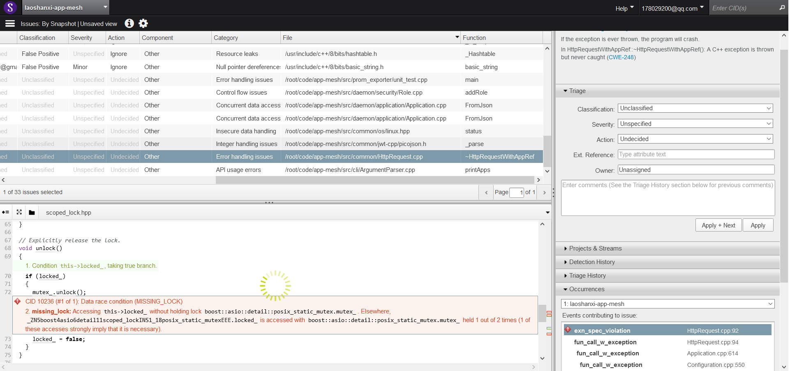Image resolution: width=790 pixels, height=371 pixels.
Task: Open the view settings gear icon
Action: pos(143,23)
